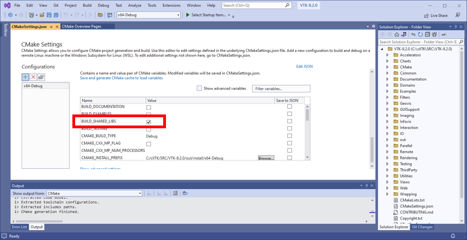Toggle word wrap in Output panel
The height and width of the screenshot is (240, 467).
[x=185, y=193]
